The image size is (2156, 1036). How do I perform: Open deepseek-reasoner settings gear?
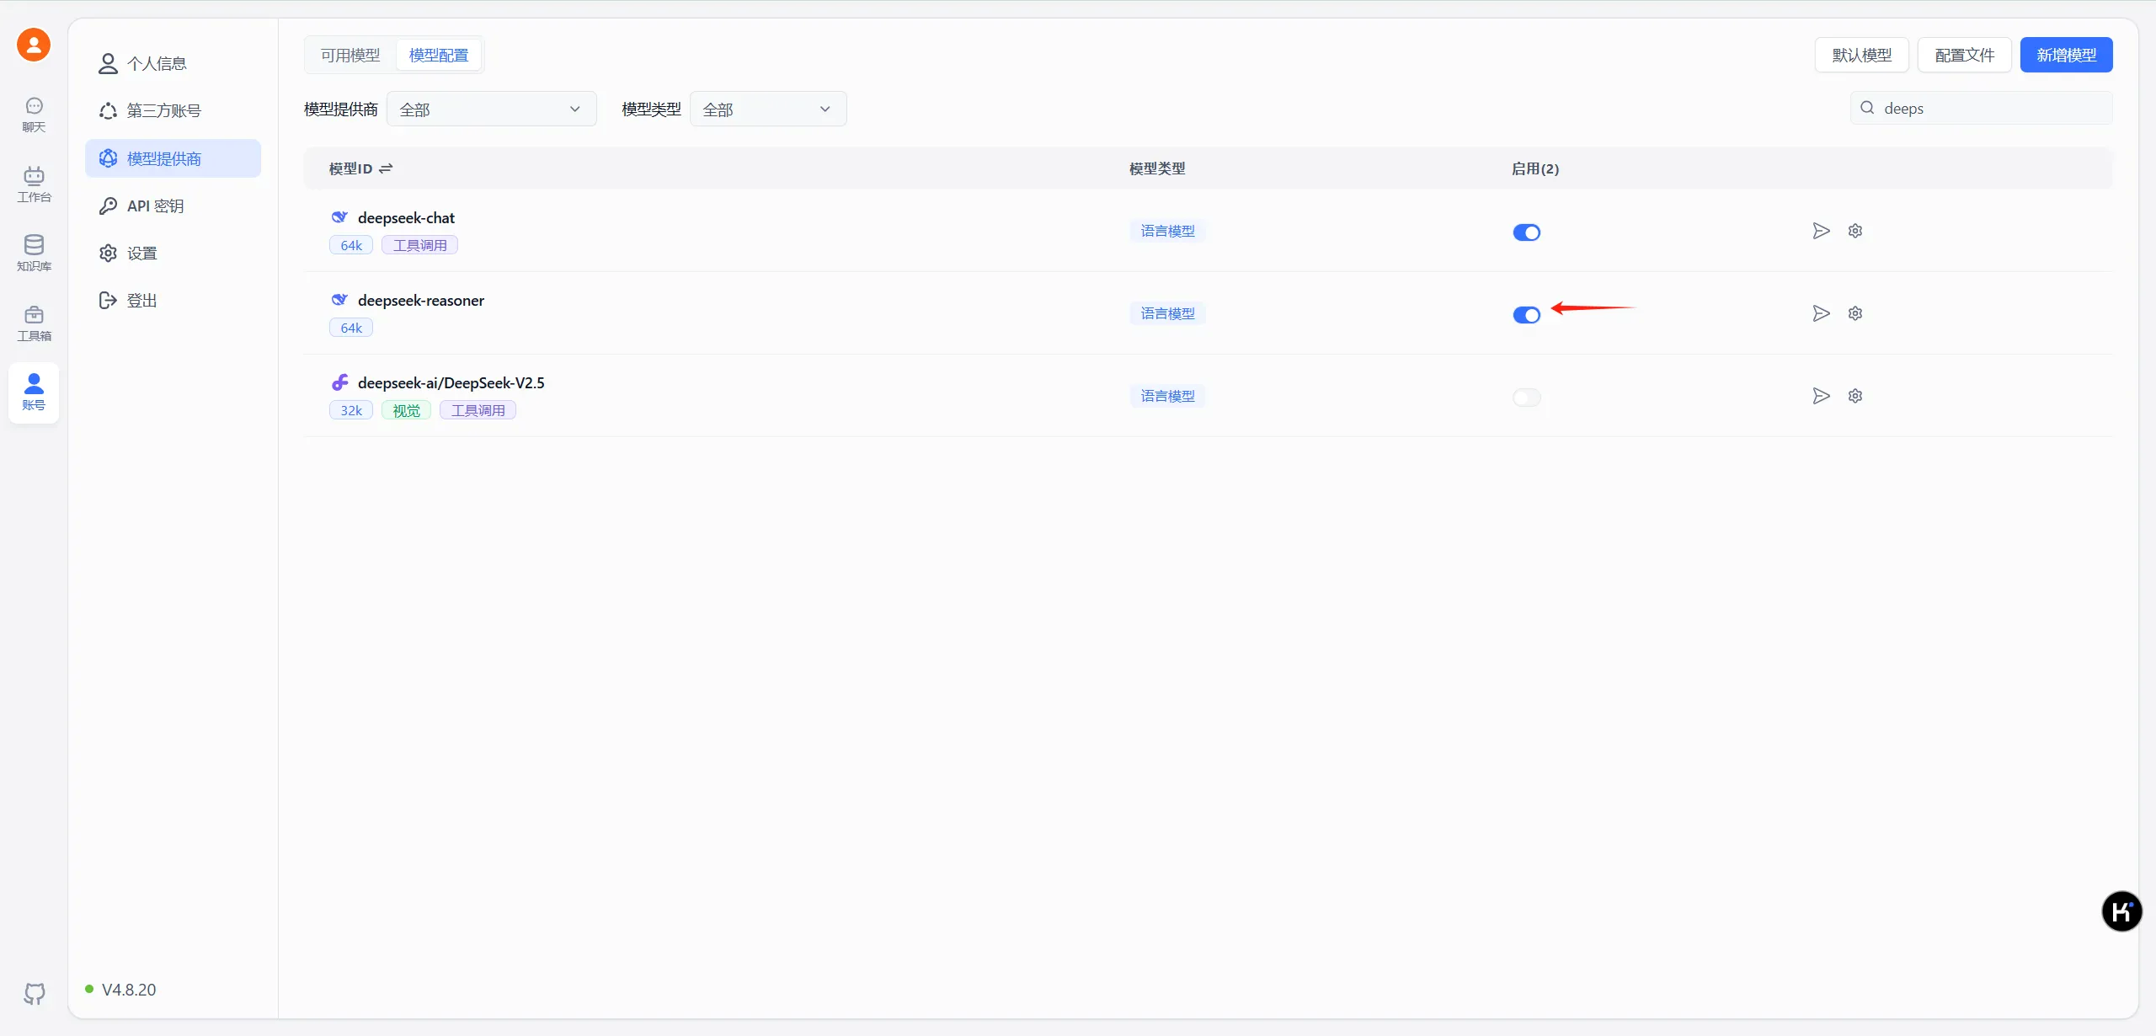pos(1855,313)
